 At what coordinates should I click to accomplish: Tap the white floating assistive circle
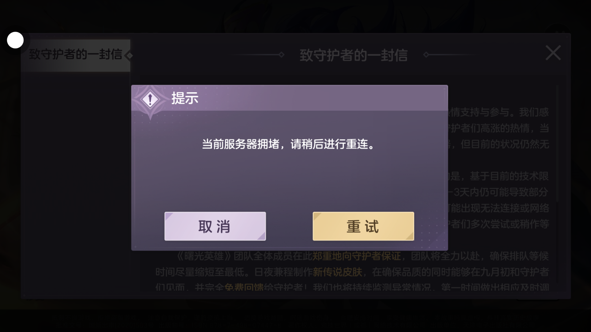15,40
